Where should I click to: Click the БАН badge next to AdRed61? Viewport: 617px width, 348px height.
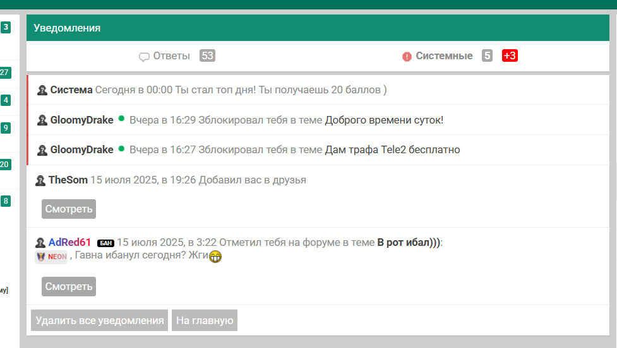[105, 243]
